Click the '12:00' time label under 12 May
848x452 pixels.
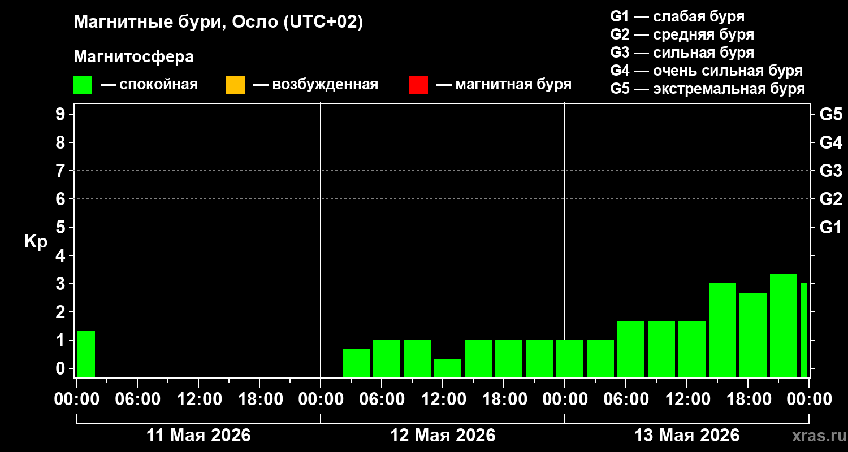pos(443,399)
